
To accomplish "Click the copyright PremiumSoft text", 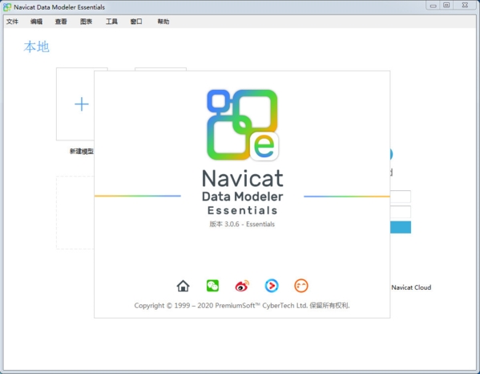I will [x=242, y=306].
